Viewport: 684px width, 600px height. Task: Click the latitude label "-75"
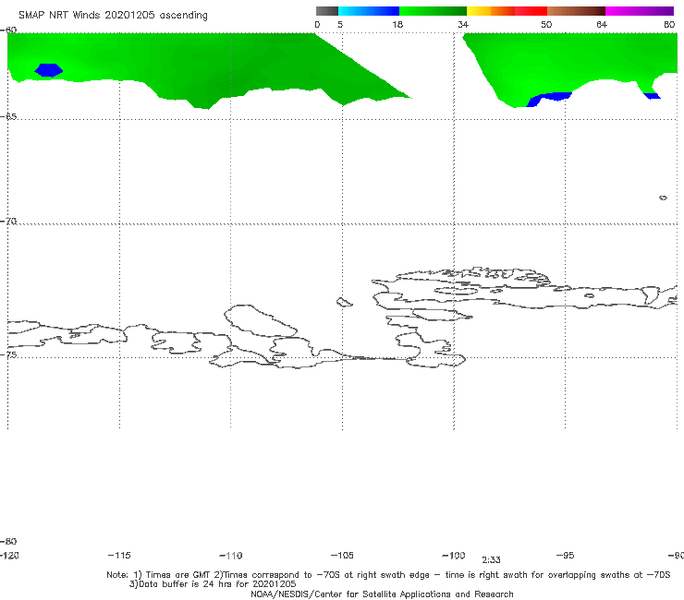coord(8,355)
